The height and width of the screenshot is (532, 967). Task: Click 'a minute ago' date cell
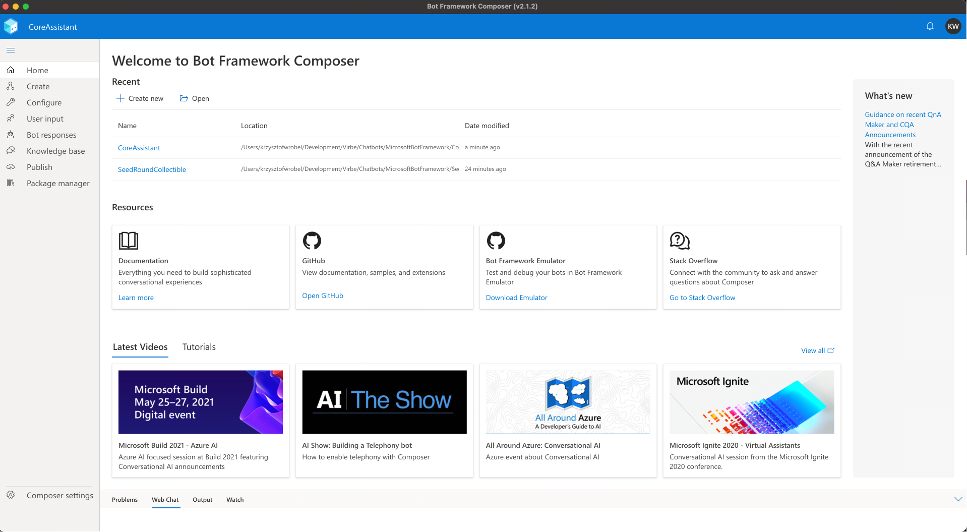tap(482, 147)
